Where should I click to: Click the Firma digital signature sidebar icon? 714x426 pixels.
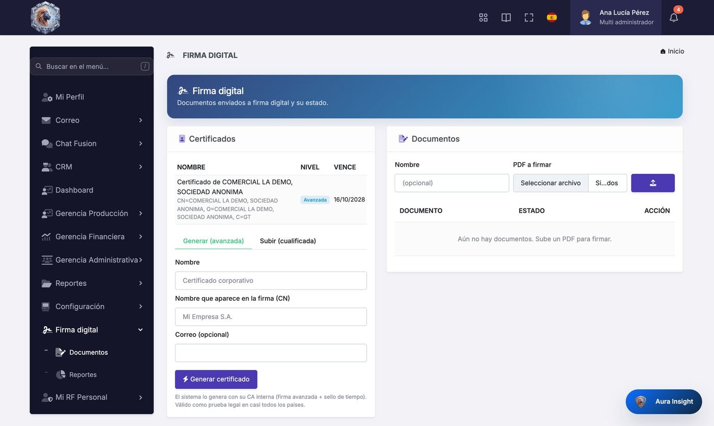[47, 330]
